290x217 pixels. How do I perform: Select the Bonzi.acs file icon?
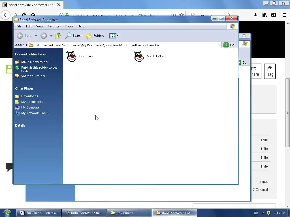(x=71, y=56)
